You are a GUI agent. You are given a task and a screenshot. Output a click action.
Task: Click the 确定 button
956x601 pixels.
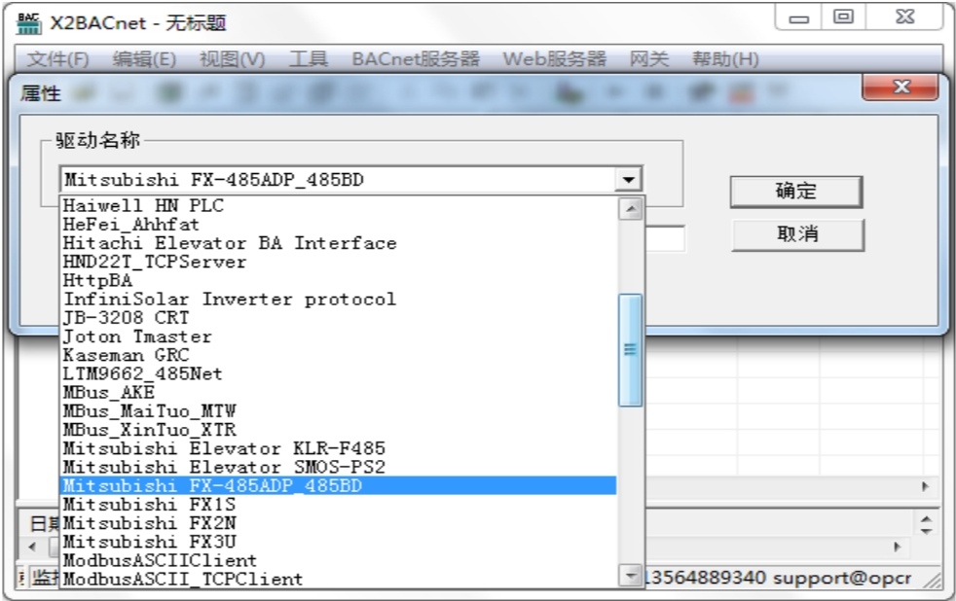click(796, 192)
